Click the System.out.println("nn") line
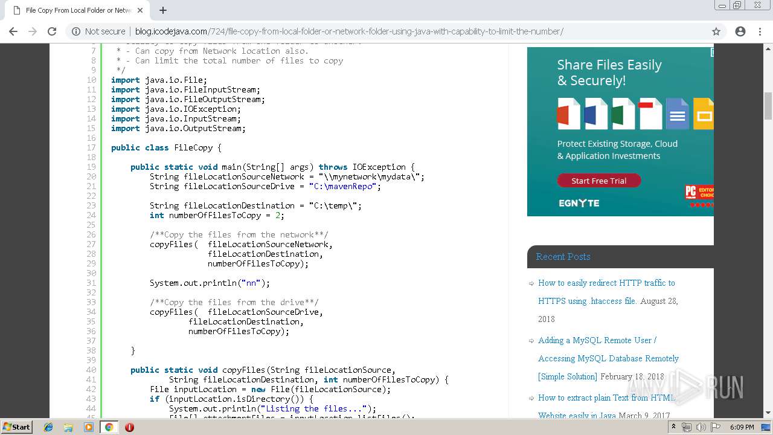The height and width of the screenshot is (435, 773). point(210,283)
